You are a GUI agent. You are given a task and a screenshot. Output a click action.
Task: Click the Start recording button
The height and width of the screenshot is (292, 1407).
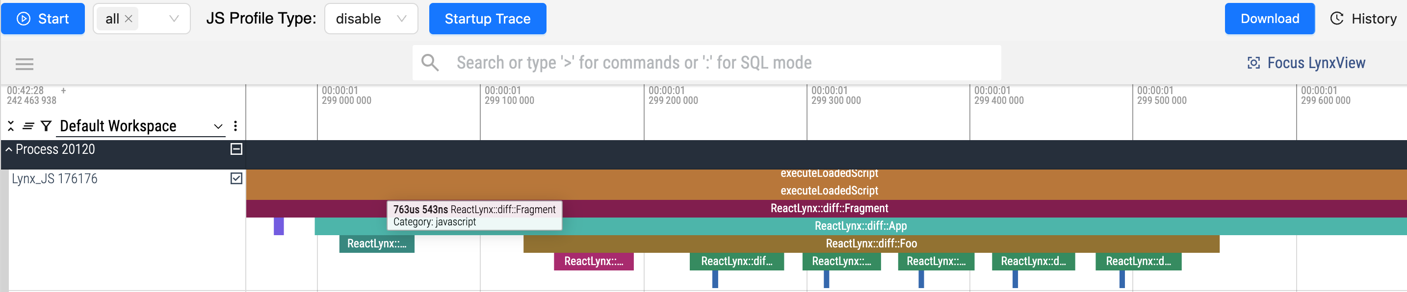coord(43,19)
